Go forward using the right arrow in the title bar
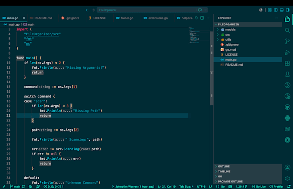The image size is (293, 189). click(93, 10)
